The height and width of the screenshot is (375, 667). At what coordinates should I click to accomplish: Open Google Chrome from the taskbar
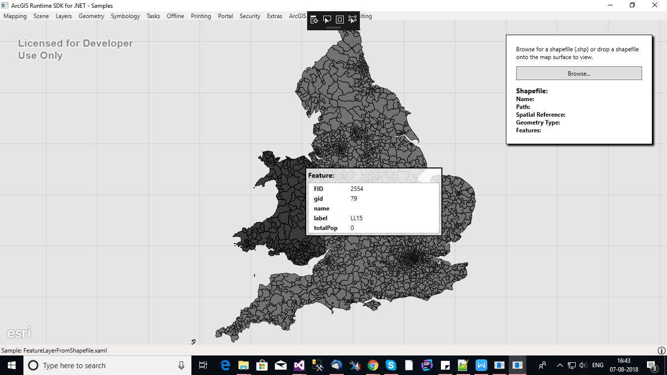[373, 365]
